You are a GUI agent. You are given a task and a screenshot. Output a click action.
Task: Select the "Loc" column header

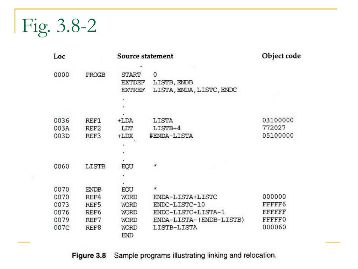[59, 56]
